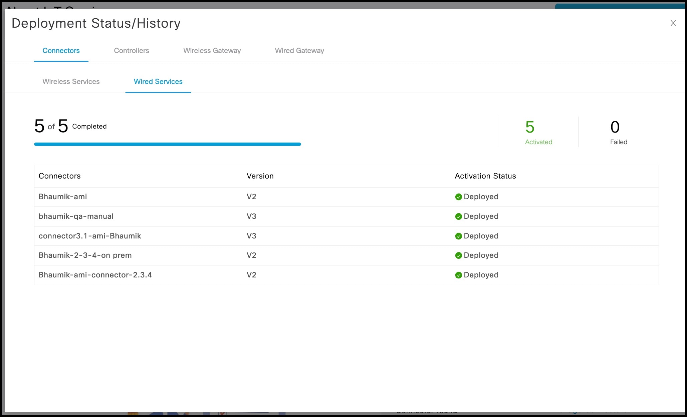Select the Bhaumik-ami connector row

tap(63, 197)
